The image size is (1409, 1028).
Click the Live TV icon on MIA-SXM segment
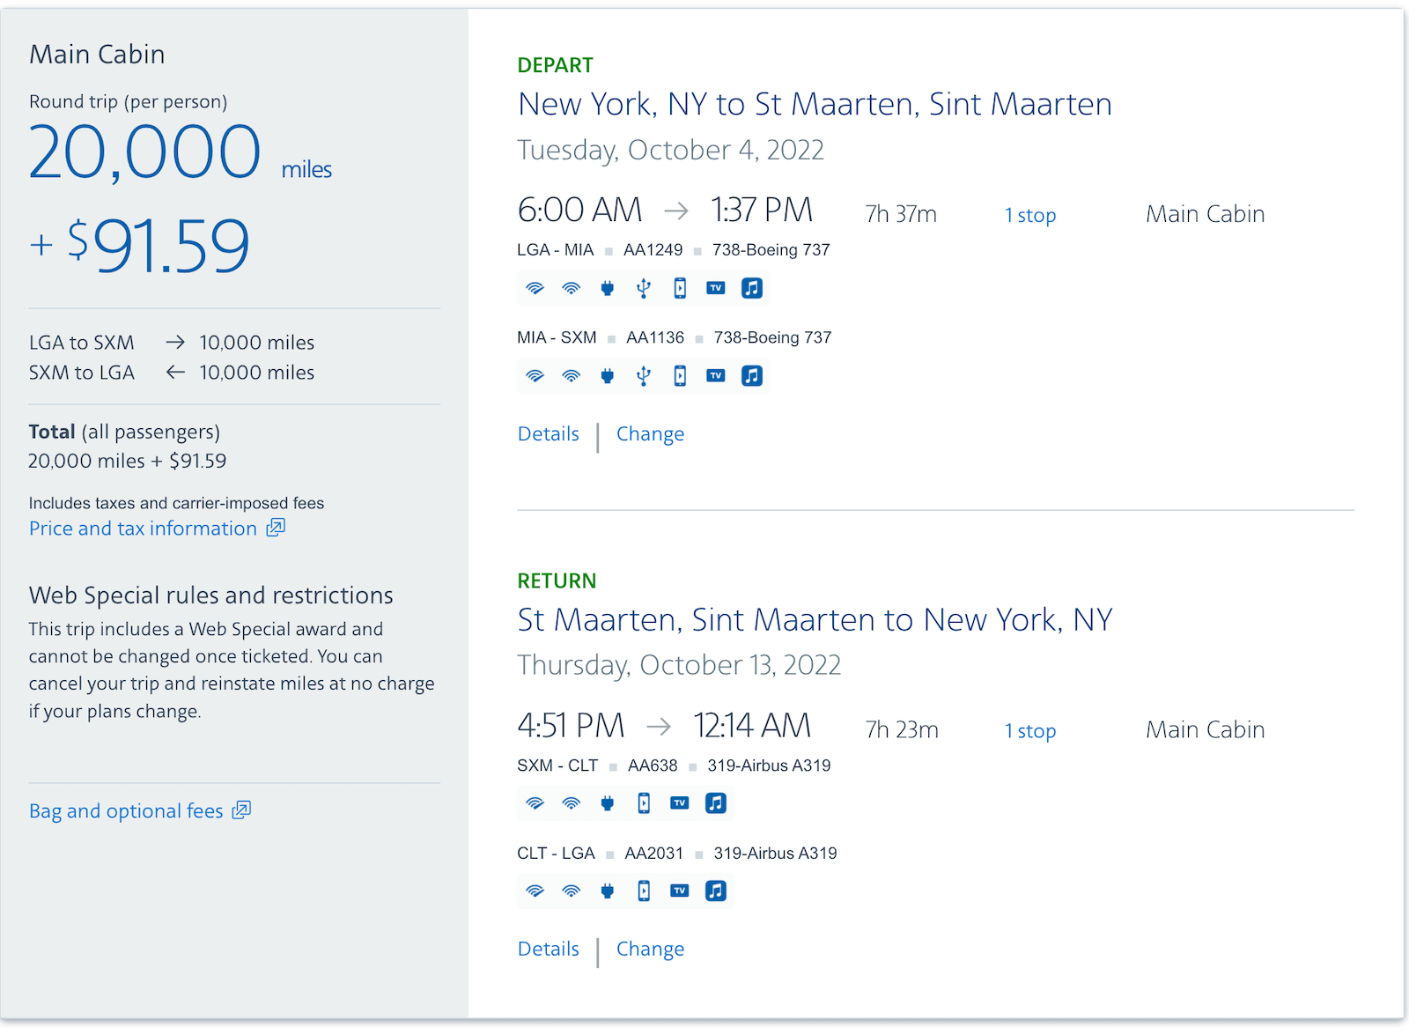[x=715, y=375]
